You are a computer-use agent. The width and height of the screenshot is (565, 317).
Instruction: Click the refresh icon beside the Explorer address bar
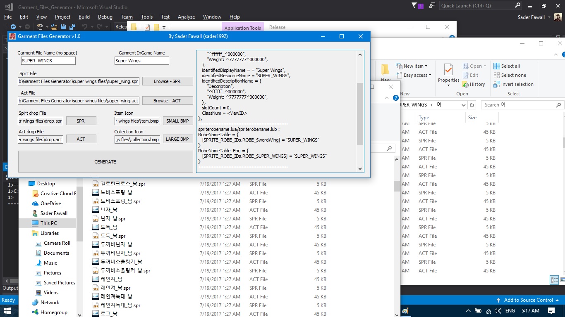tap(472, 105)
